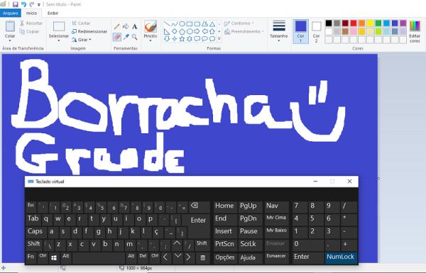The width and height of the screenshot is (426, 273).
Task: Select the Text tool
Action: click(x=134, y=27)
